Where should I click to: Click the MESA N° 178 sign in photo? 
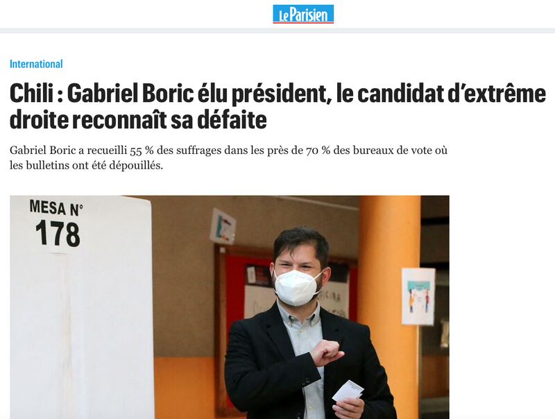tap(56, 223)
